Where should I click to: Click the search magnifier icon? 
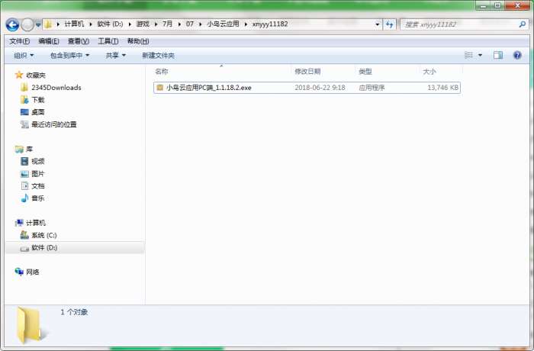pos(522,24)
